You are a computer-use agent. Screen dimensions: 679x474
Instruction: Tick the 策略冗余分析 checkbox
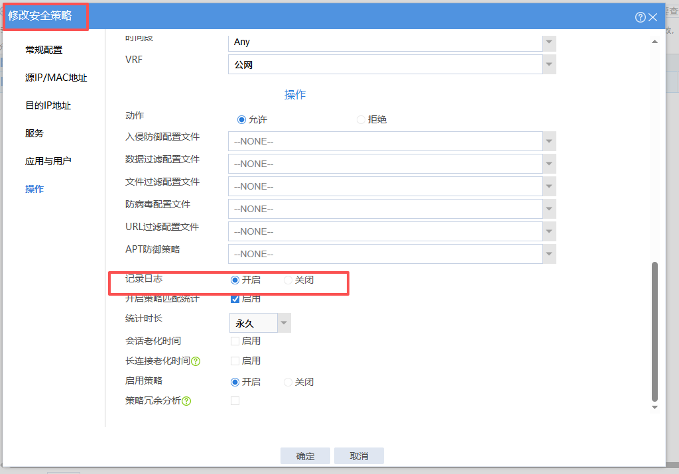(x=235, y=401)
